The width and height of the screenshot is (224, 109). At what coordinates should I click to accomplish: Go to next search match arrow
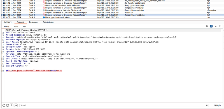point(16,105)
